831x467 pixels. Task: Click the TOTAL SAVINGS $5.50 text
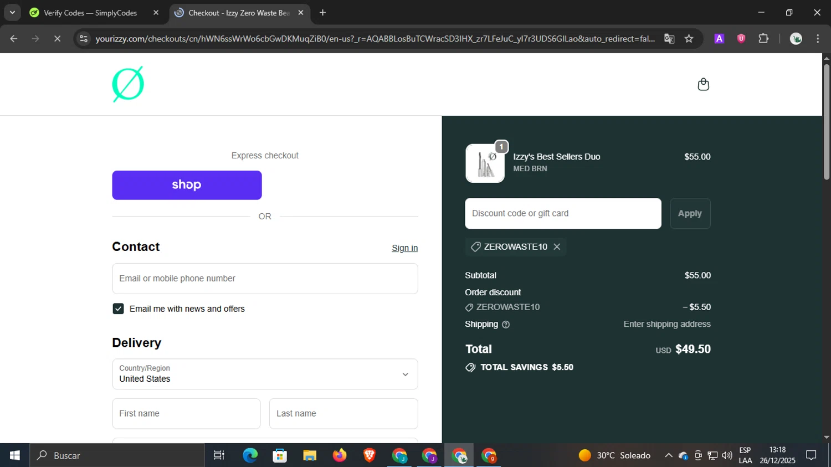click(527, 367)
